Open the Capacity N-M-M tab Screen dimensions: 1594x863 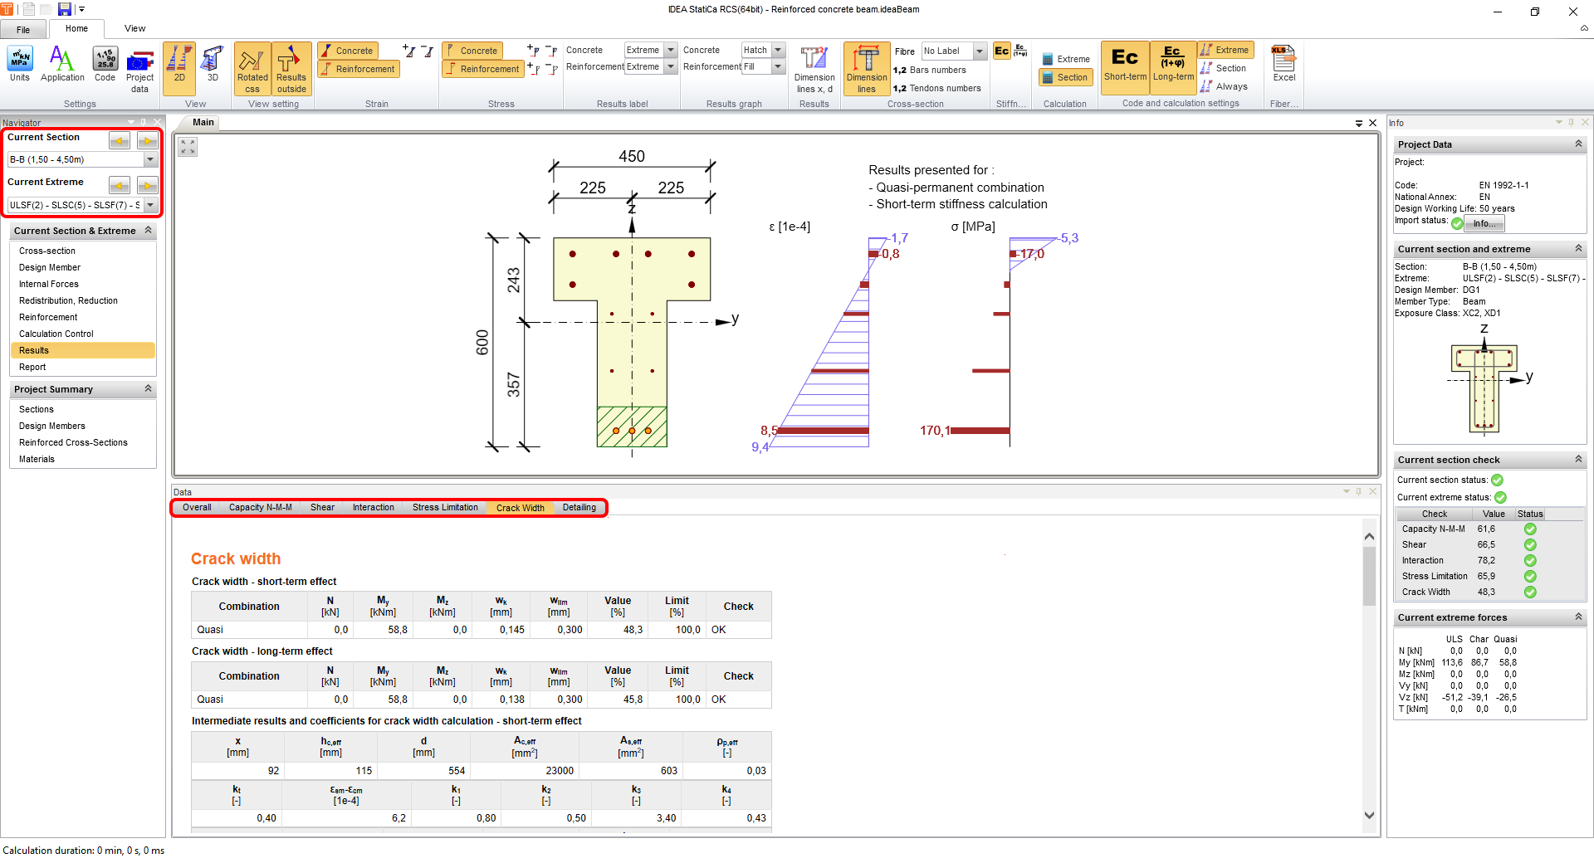tap(260, 507)
